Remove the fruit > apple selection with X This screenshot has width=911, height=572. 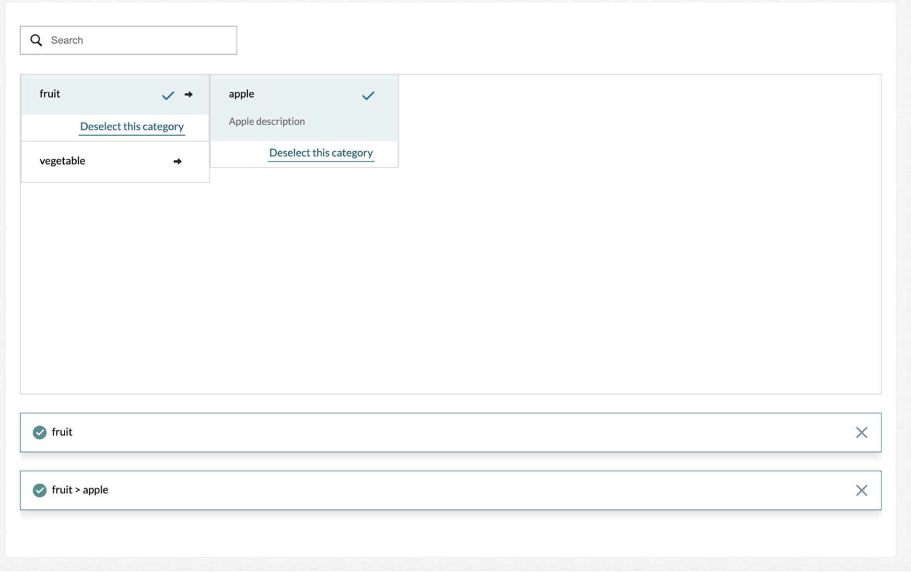point(861,490)
